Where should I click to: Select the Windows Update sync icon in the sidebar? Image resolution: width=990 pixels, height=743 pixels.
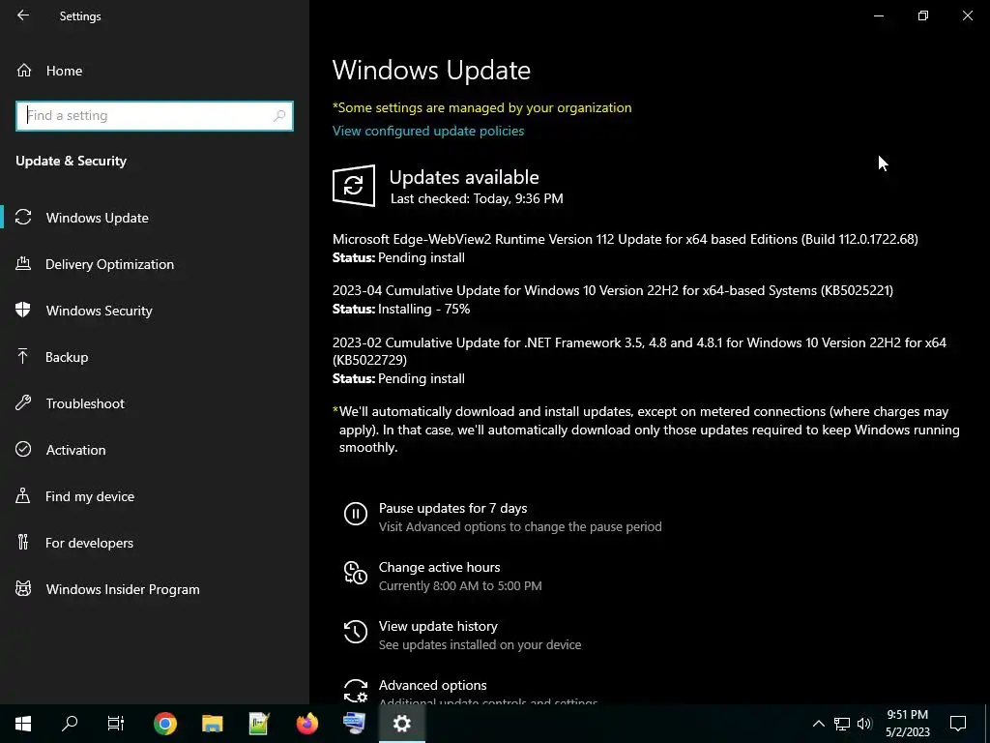coord(23,218)
